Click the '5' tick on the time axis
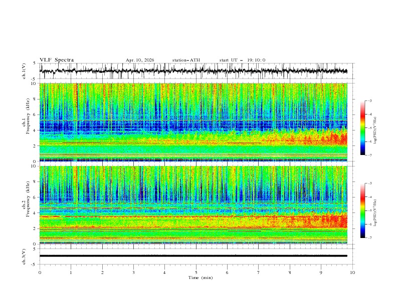 (196, 272)
